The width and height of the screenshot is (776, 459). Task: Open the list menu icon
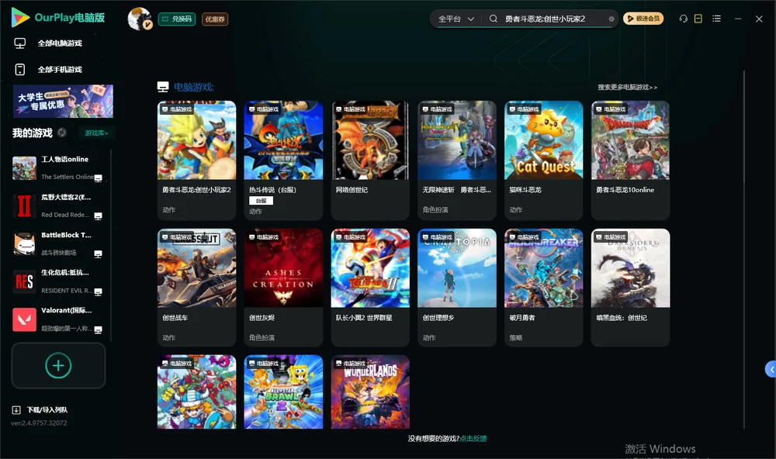click(716, 19)
